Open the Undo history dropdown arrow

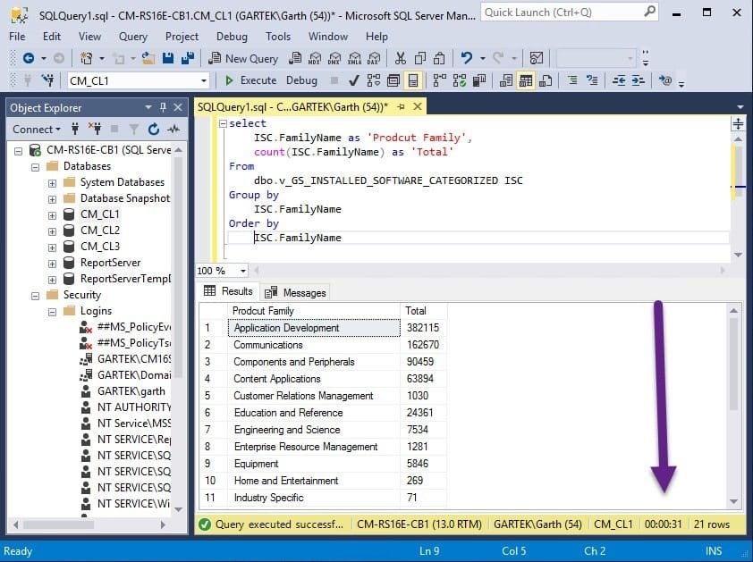click(x=482, y=59)
